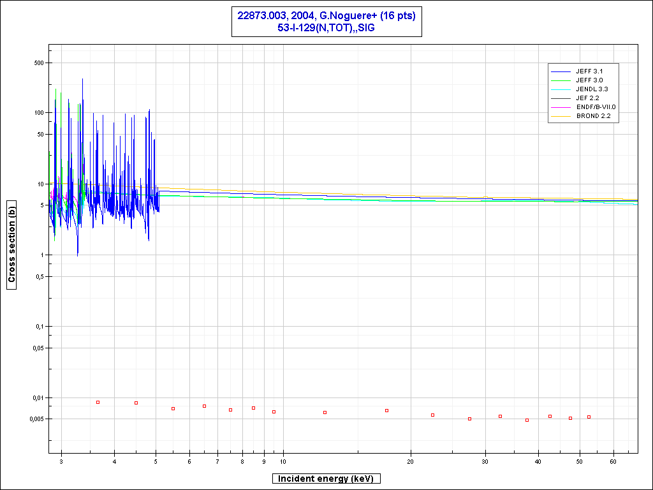Click the orange line swatch beside BROND 2.2
The width and height of the screenshot is (653, 490).
pos(561,116)
